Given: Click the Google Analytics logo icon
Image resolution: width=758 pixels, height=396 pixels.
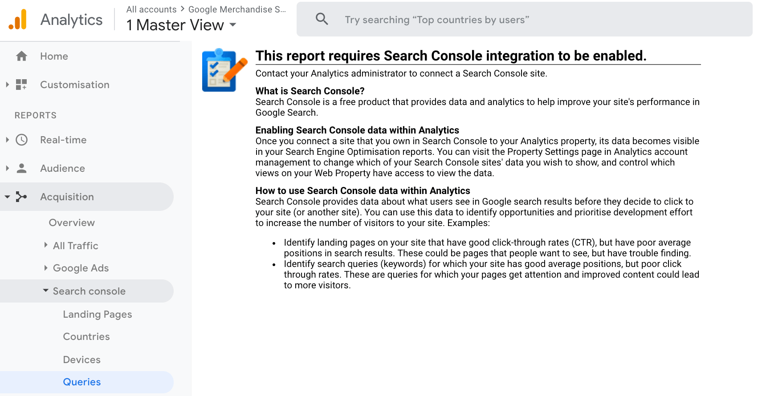Looking at the screenshot, I should click(18, 20).
